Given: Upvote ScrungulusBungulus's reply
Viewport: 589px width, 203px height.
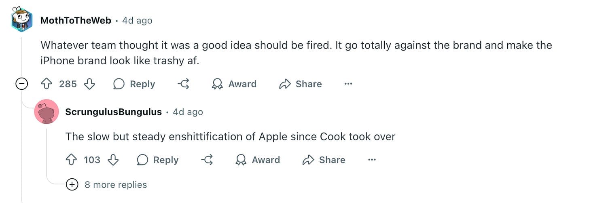Looking at the screenshot, I should click(x=71, y=160).
